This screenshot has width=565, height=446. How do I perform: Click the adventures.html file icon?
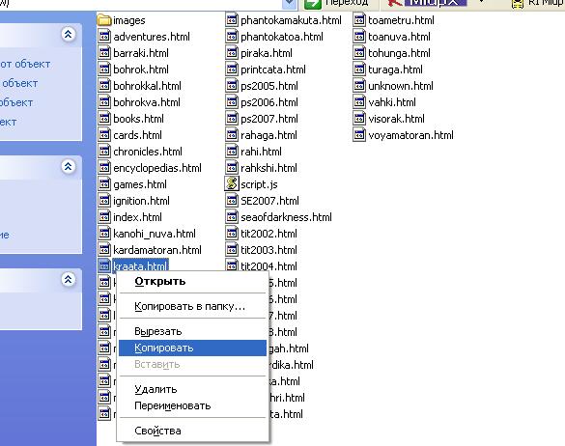[104, 36]
